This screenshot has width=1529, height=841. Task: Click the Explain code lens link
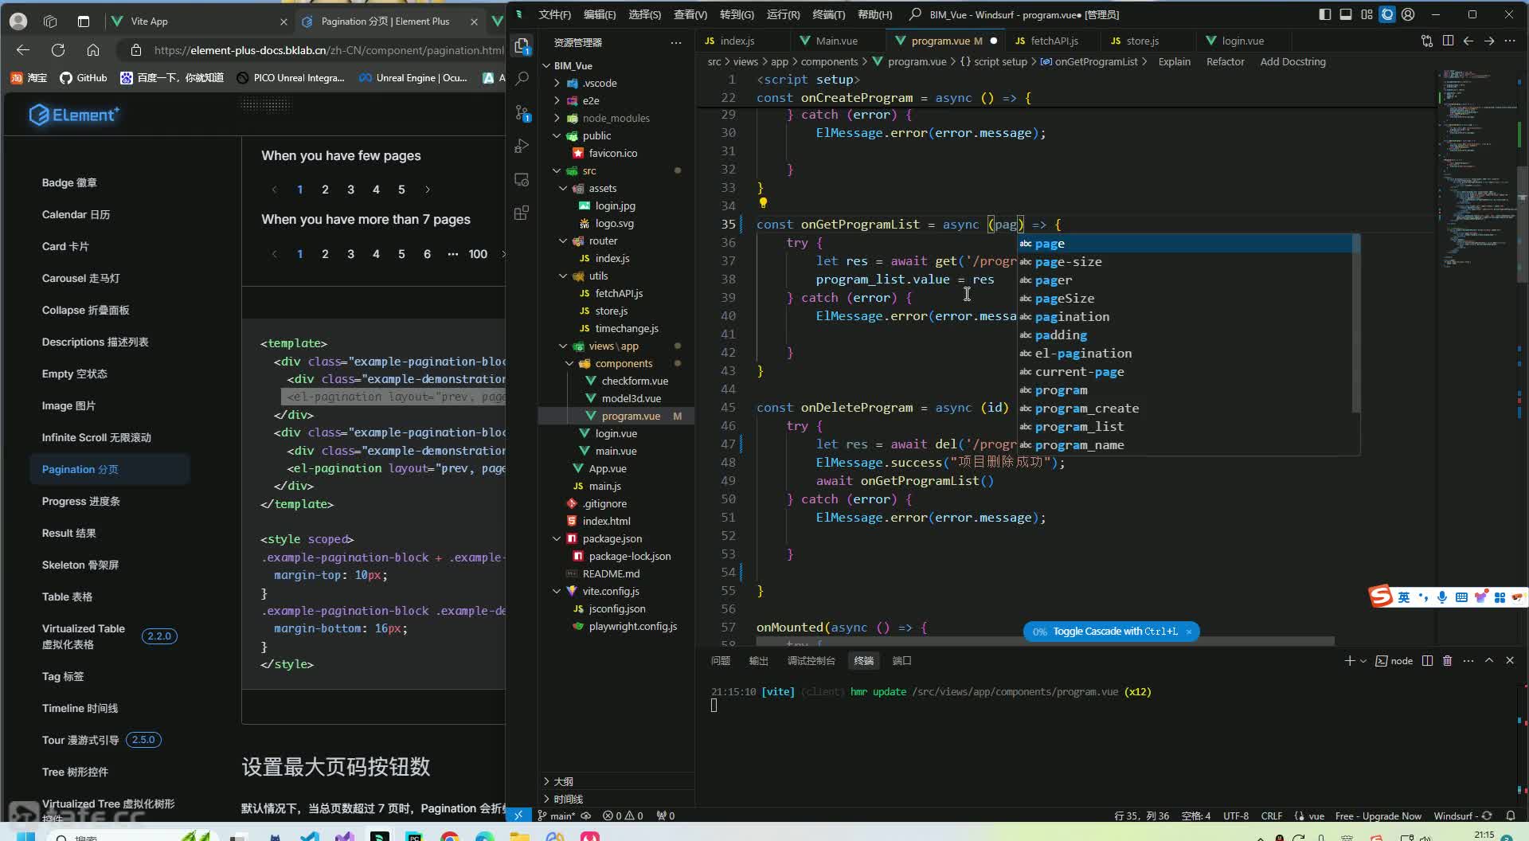(1174, 61)
